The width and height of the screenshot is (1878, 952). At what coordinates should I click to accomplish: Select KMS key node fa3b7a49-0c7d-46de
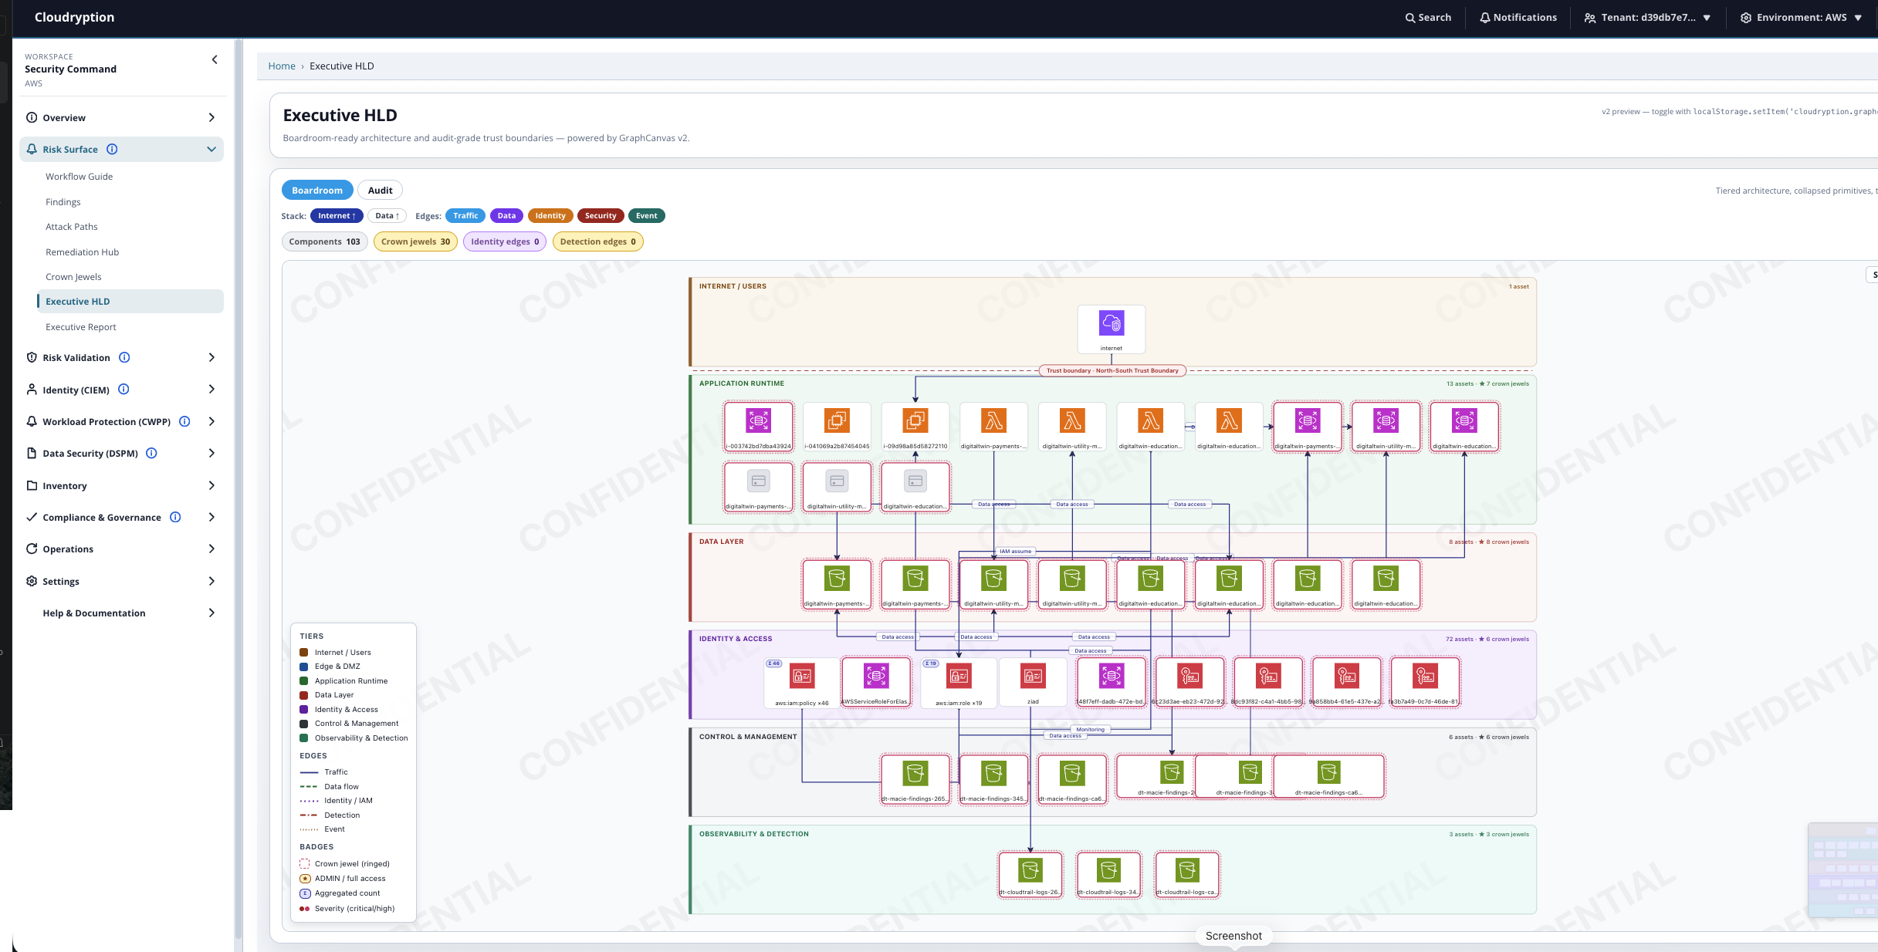[x=1425, y=682]
